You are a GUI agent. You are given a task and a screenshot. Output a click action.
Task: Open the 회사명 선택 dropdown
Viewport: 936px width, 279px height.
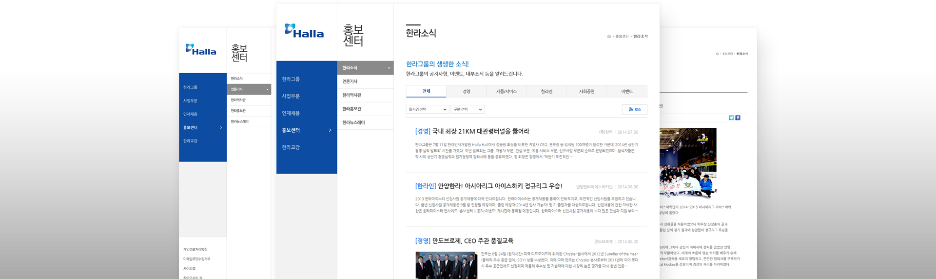(427, 109)
